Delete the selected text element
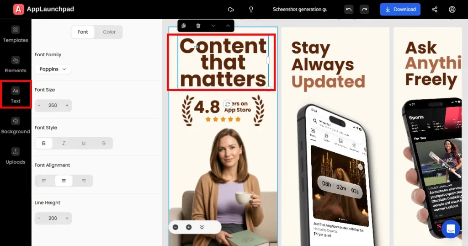The image size is (468, 246). [x=198, y=26]
